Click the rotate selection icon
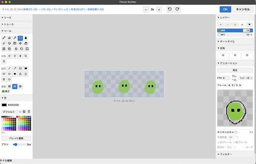Viewport: 256px width, 164px height. tap(22, 49)
